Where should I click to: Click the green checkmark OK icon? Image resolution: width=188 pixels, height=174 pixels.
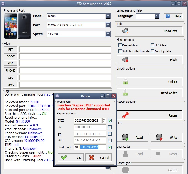(64, 157)
